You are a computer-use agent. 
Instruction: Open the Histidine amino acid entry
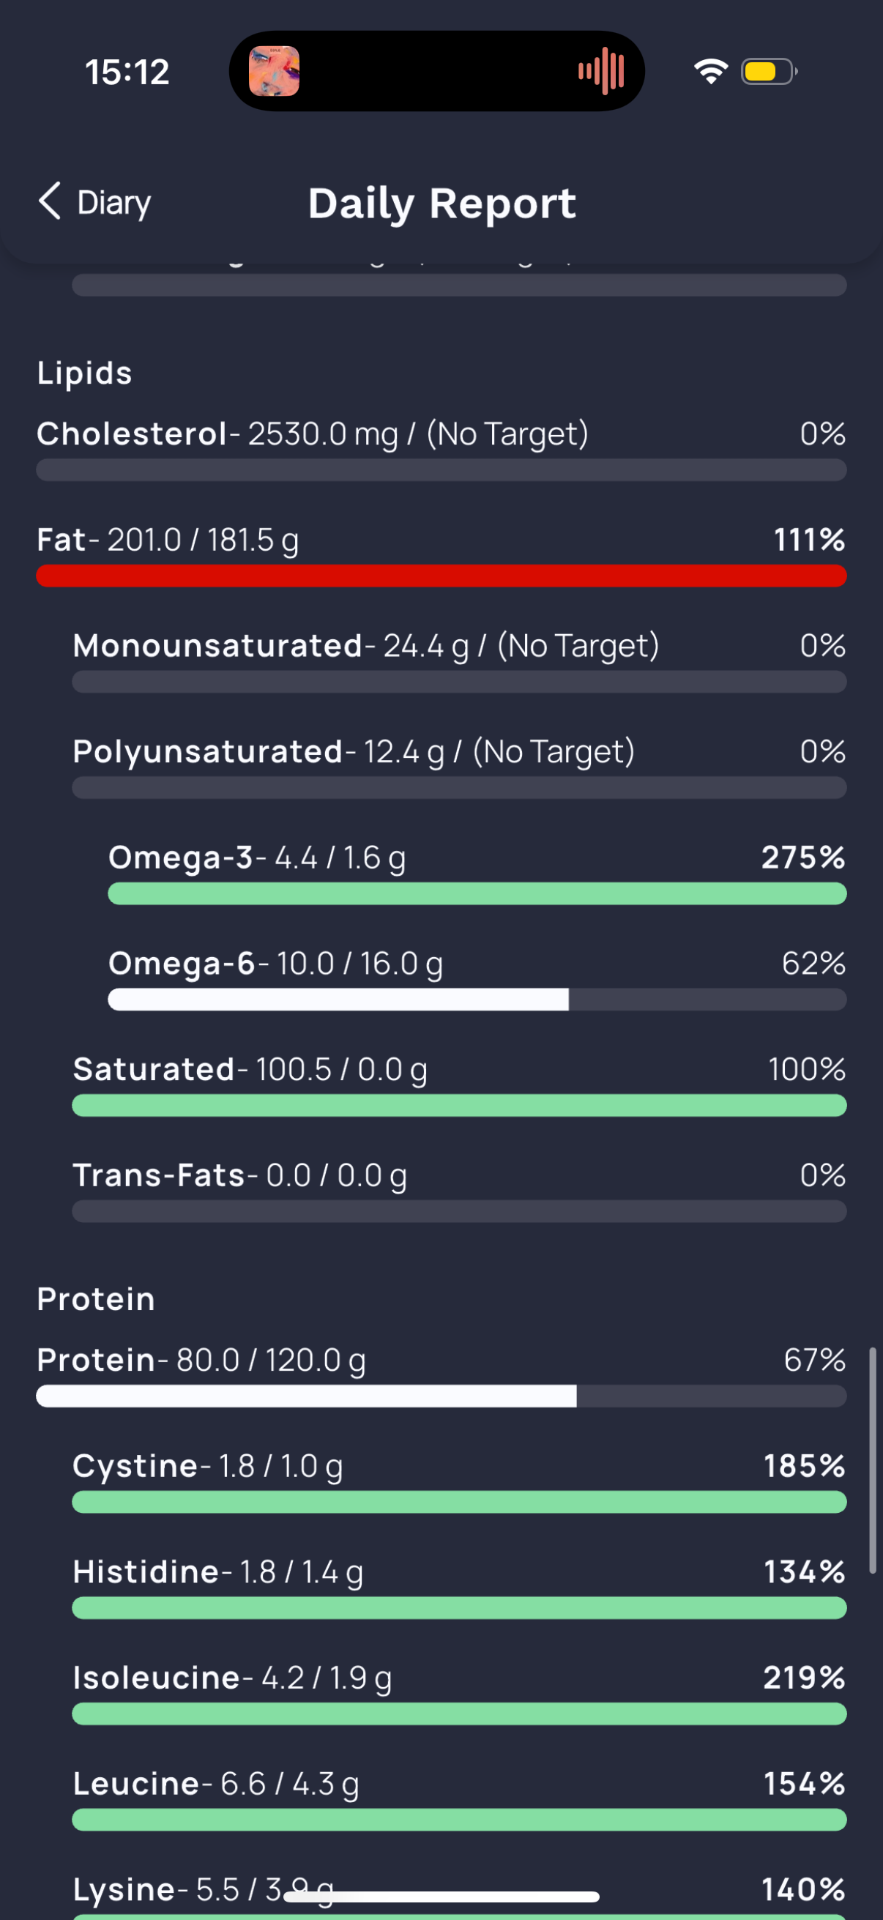pos(459,1586)
